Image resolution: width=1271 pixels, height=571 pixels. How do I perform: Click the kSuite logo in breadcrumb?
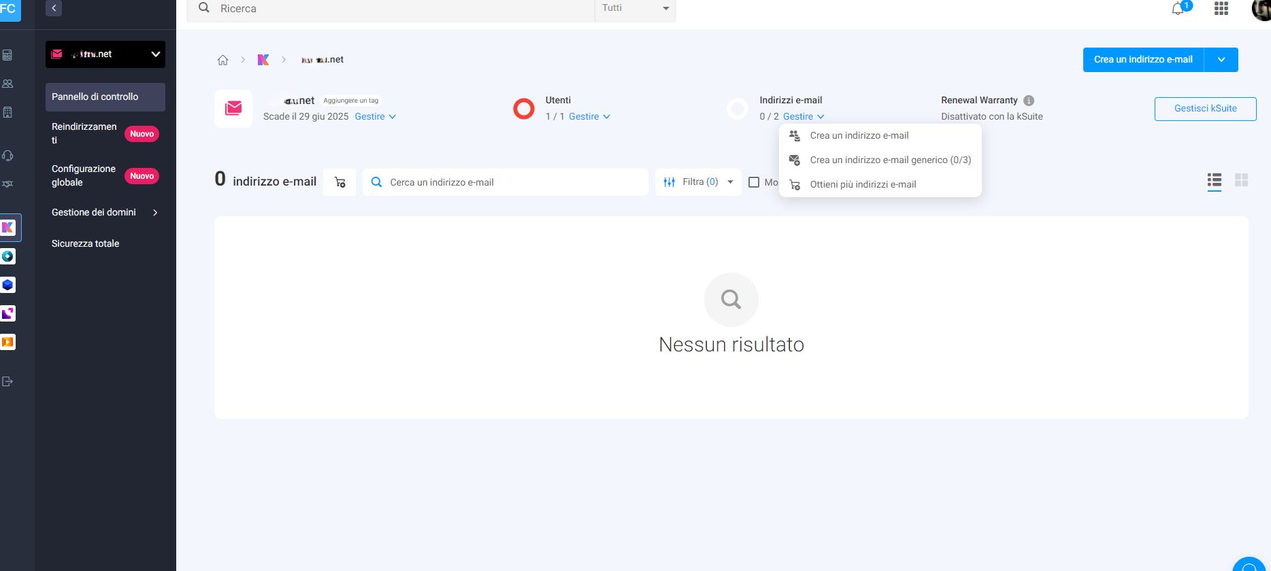[263, 60]
